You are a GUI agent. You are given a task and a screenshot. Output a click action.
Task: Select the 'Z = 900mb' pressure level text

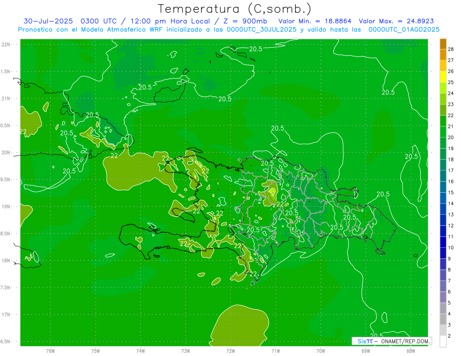click(x=245, y=21)
